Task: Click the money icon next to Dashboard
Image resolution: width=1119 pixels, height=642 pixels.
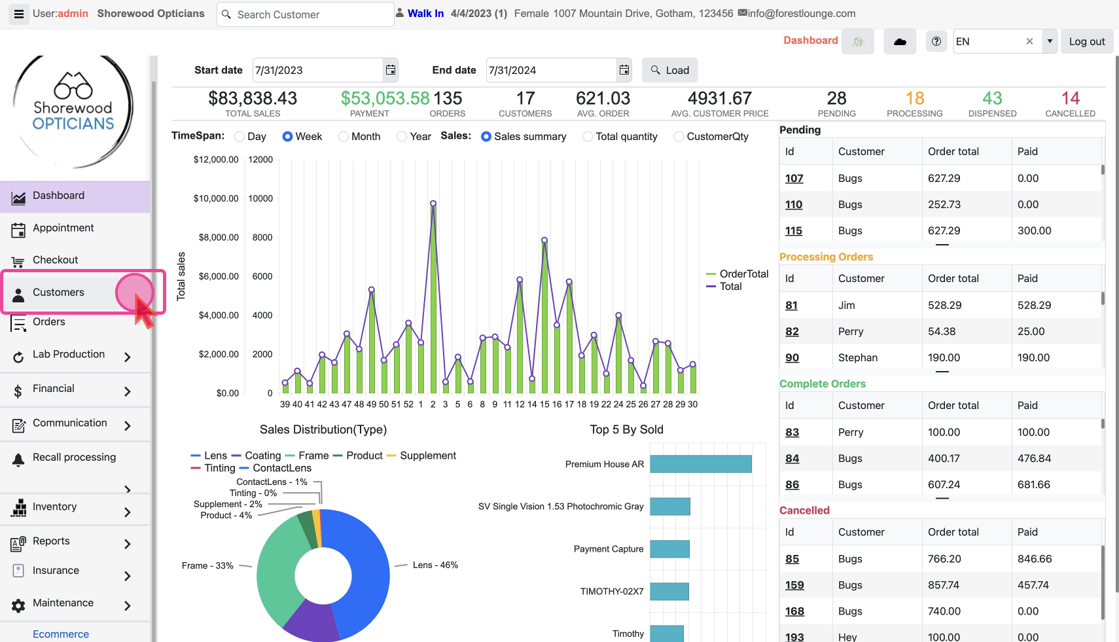Action: [x=858, y=41]
